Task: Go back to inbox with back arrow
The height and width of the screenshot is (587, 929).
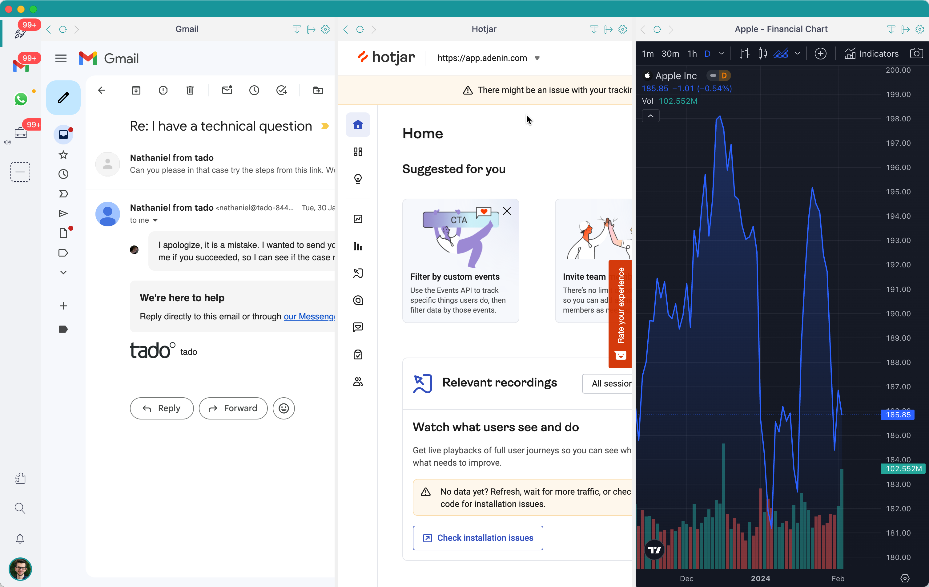Action: [102, 90]
